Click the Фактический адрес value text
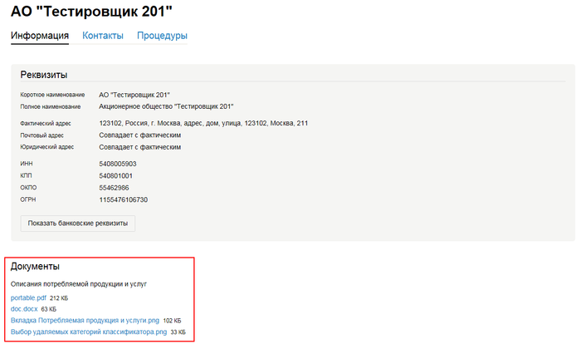 (x=203, y=123)
